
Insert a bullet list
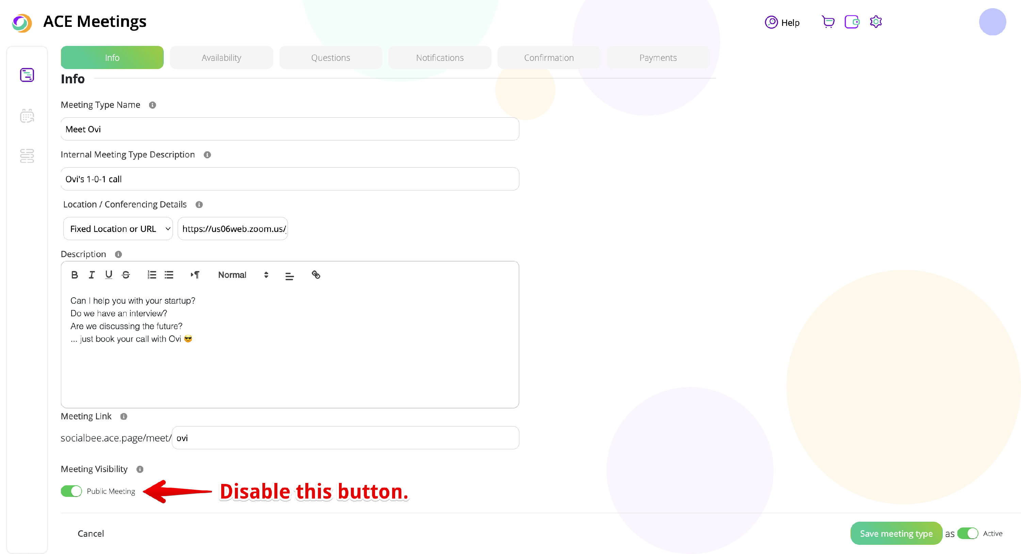pos(169,275)
